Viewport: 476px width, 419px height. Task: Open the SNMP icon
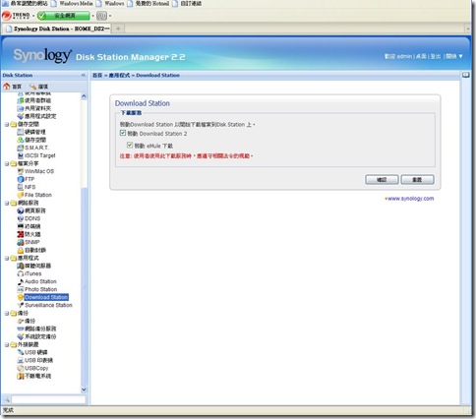21,242
